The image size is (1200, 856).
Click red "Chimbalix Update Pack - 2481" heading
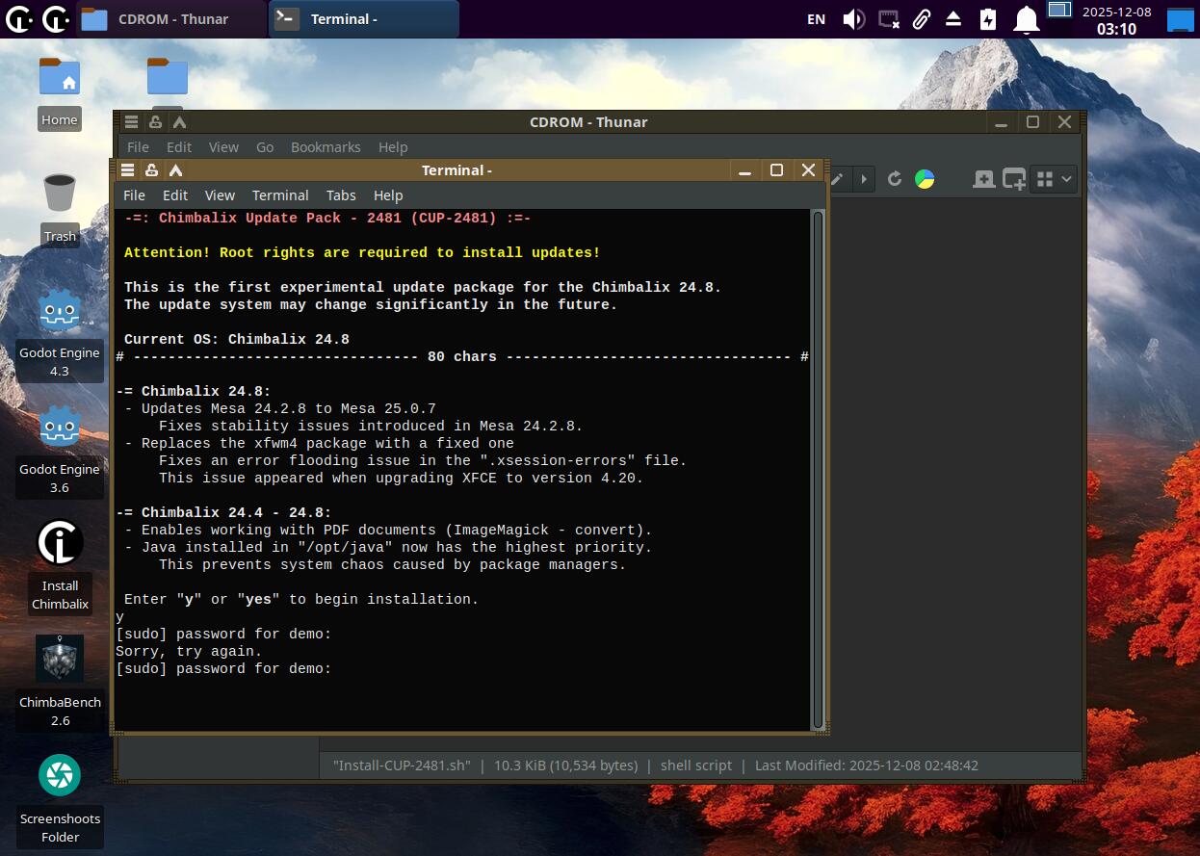click(x=327, y=218)
